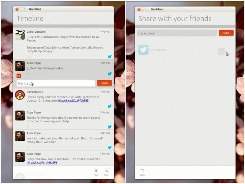Click '1 day ago' on iloveubuntu post
Viewport: 245px width, 184px height.
click(x=105, y=92)
